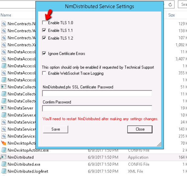Viewport: 187px width, 176px height.
Task: Click the NmDistributed application file name
Action: (21, 157)
